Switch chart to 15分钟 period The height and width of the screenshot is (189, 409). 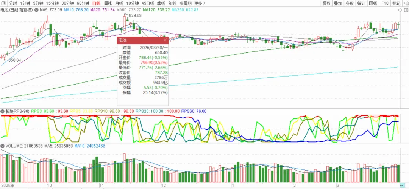(x=52, y=3)
